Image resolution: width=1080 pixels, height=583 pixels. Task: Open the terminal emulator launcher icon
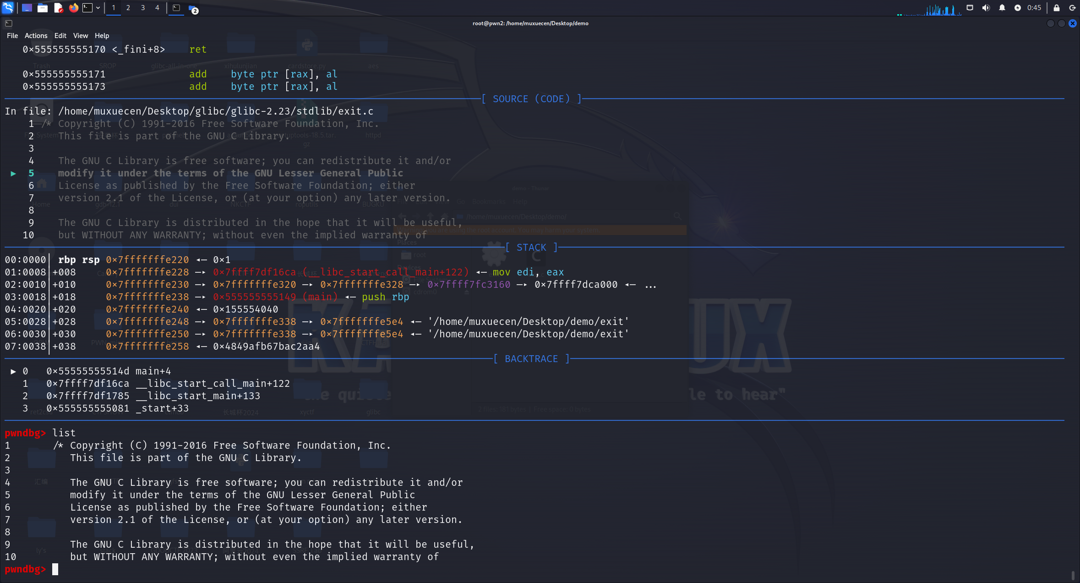click(87, 8)
